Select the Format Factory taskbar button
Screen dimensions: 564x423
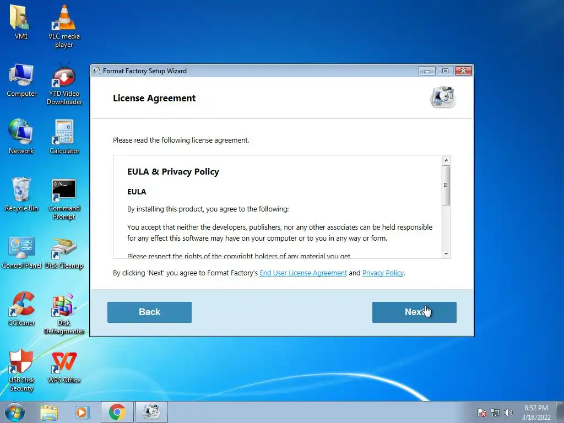point(151,412)
